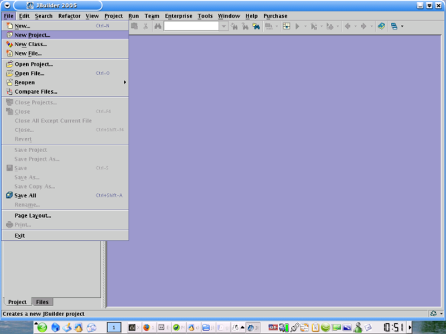Select New Project from File menu
The height and width of the screenshot is (334, 446).
(32, 35)
